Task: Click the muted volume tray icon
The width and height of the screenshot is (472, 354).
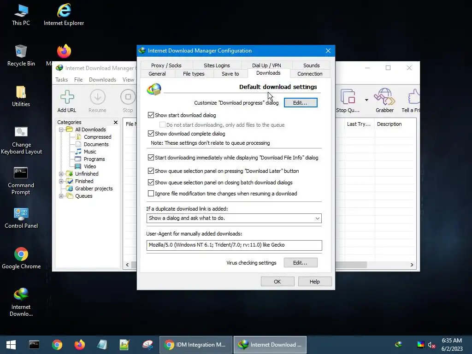Action: [431, 345]
